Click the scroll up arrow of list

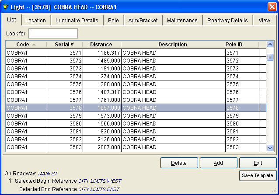(270, 44)
